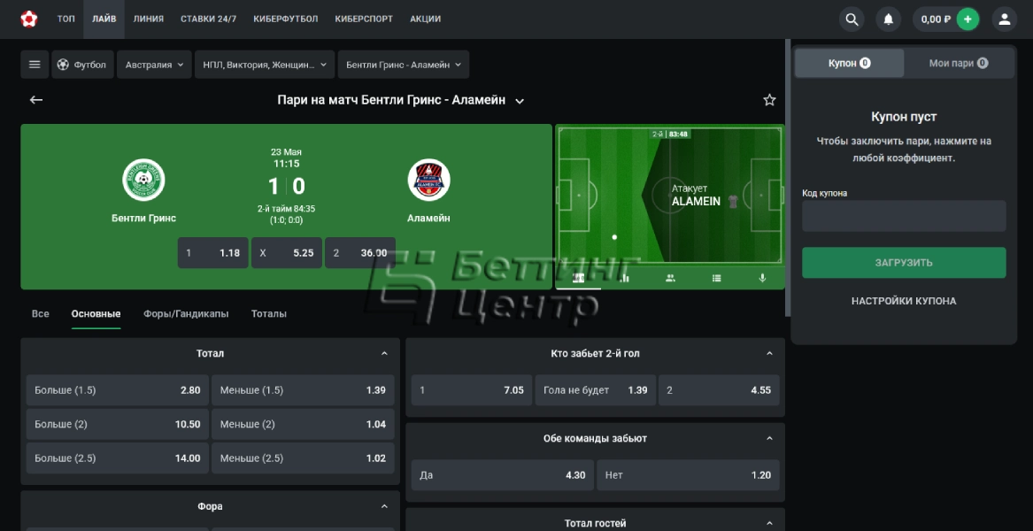Open audio commentary microphone icon
Screen dimensions: 1033x531
762,278
